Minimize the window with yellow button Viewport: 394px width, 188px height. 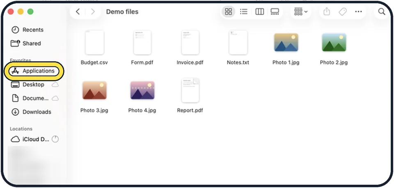point(21,11)
